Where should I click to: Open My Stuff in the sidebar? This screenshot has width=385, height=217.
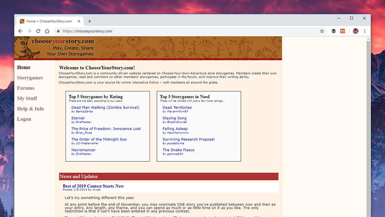pos(27,98)
